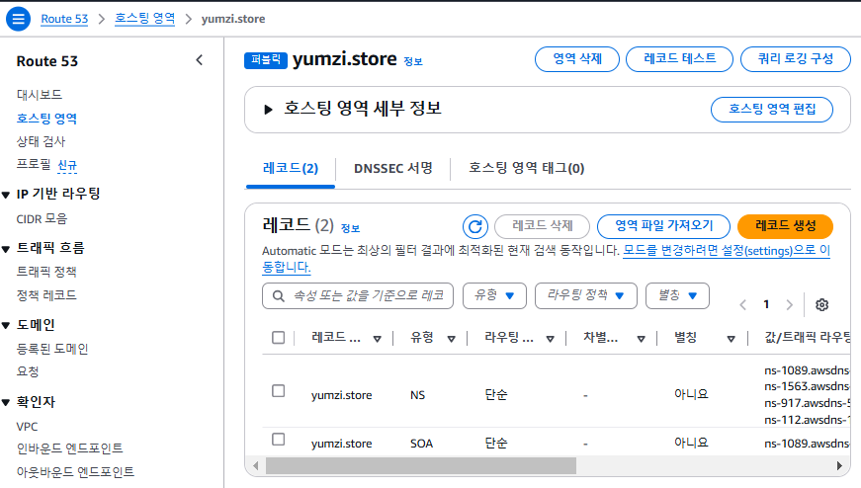Click the 호스팅 영역 breadcrumb link
The width and height of the screenshot is (861, 488).
pos(144,19)
